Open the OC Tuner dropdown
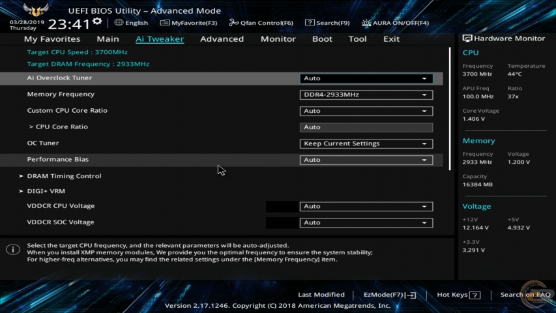Screen dimensions: 556x313 tap(366, 143)
